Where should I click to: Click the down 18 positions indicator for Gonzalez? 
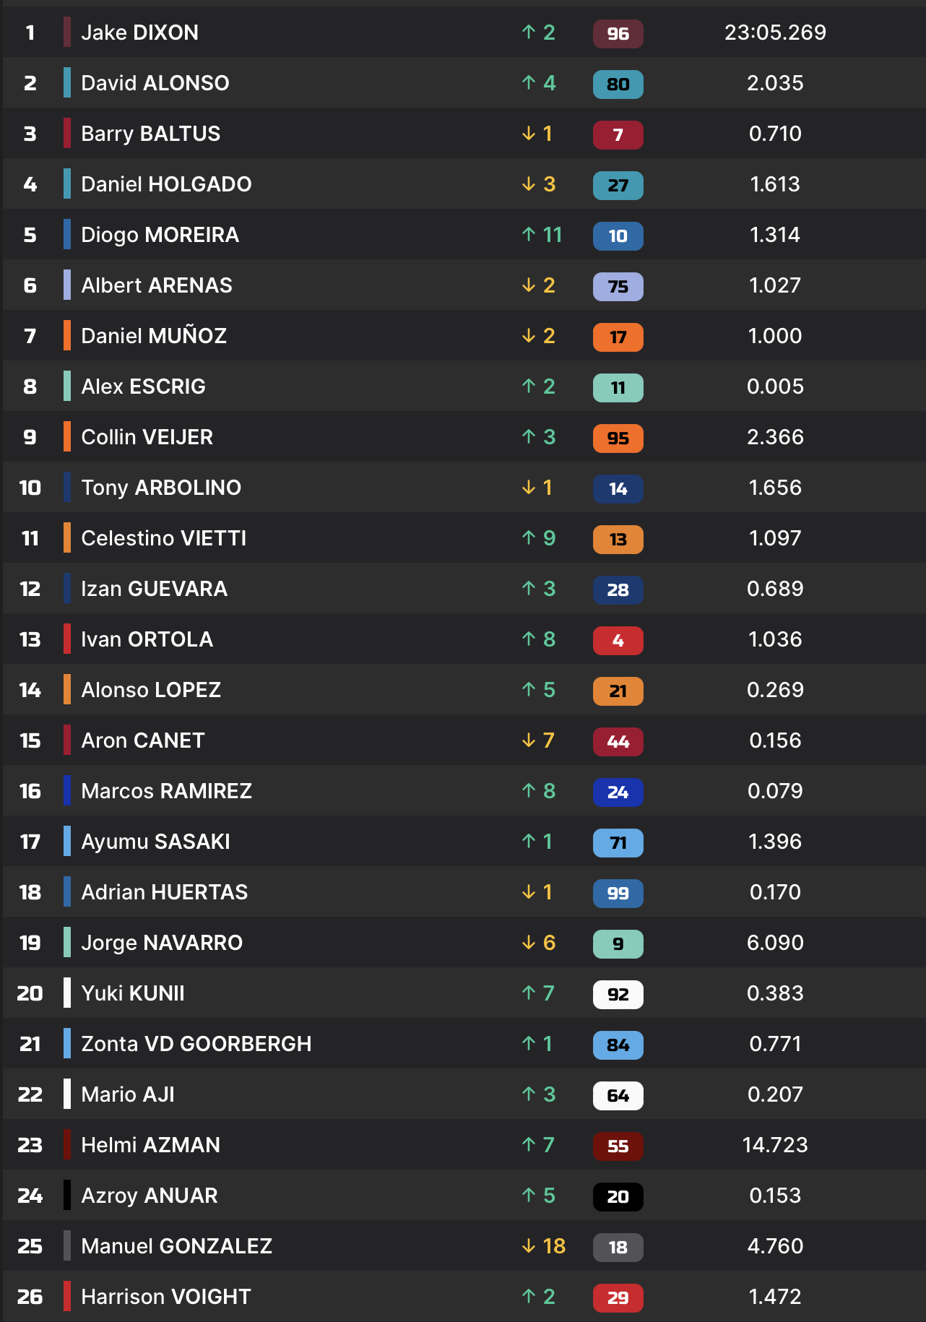(543, 1246)
